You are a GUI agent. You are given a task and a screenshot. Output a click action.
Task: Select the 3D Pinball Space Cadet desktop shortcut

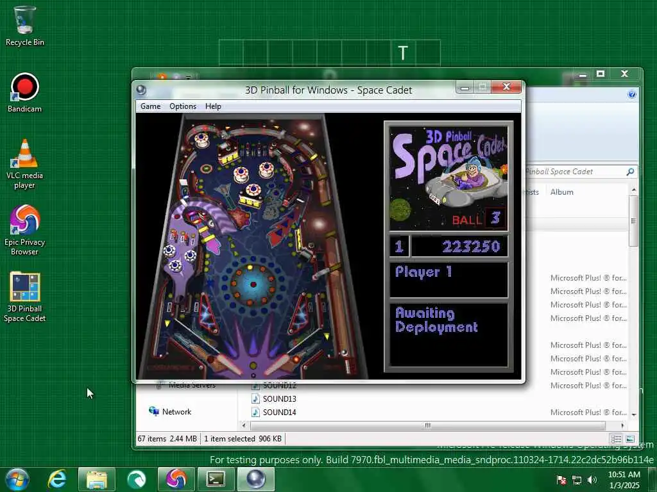click(25, 297)
